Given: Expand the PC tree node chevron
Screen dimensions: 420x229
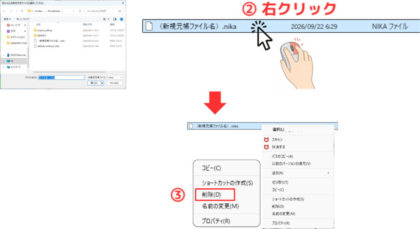Looking at the screenshot, I should [x=3, y=61].
